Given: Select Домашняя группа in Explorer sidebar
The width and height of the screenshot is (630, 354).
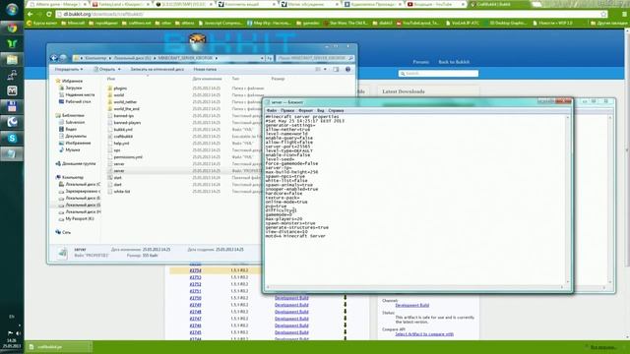Looking at the screenshot, I should (79, 164).
